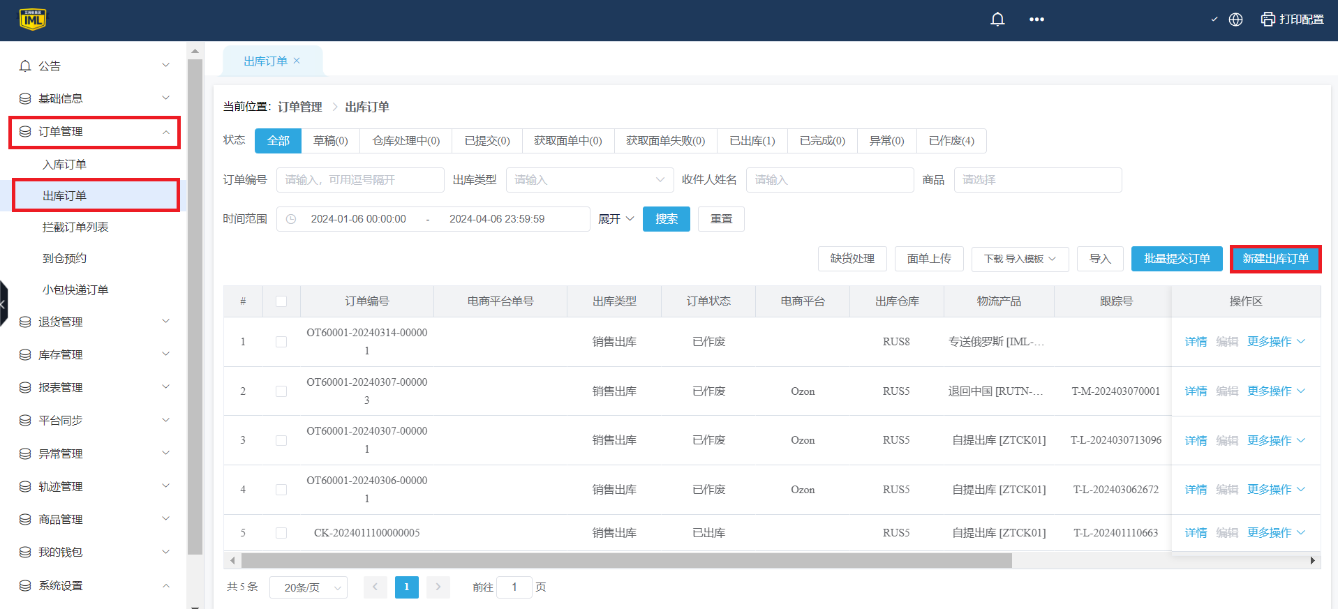Open 入库订单 in the sidebar menu

click(64, 165)
